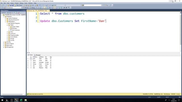Collapse the Databases folder node

[4, 16]
